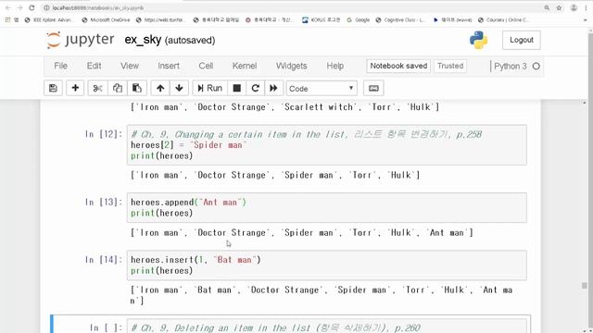This screenshot has height=333, width=593.
Task: Open the Help menu
Action: pyautogui.click(x=335, y=66)
